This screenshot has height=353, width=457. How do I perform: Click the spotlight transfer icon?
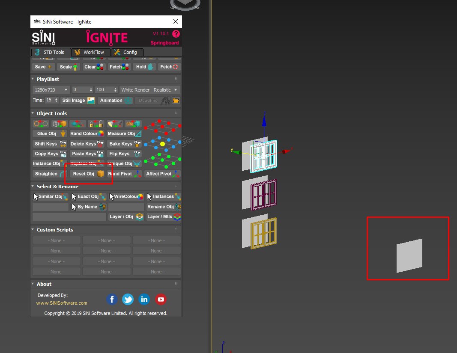click(x=115, y=124)
